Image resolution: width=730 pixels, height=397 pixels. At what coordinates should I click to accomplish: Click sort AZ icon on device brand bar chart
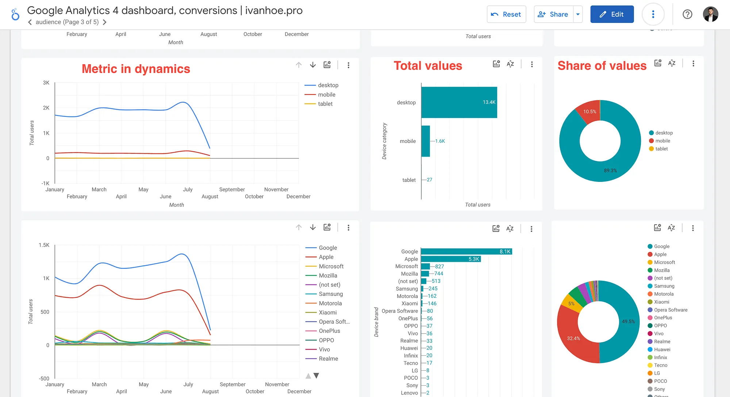[x=510, y=229]
